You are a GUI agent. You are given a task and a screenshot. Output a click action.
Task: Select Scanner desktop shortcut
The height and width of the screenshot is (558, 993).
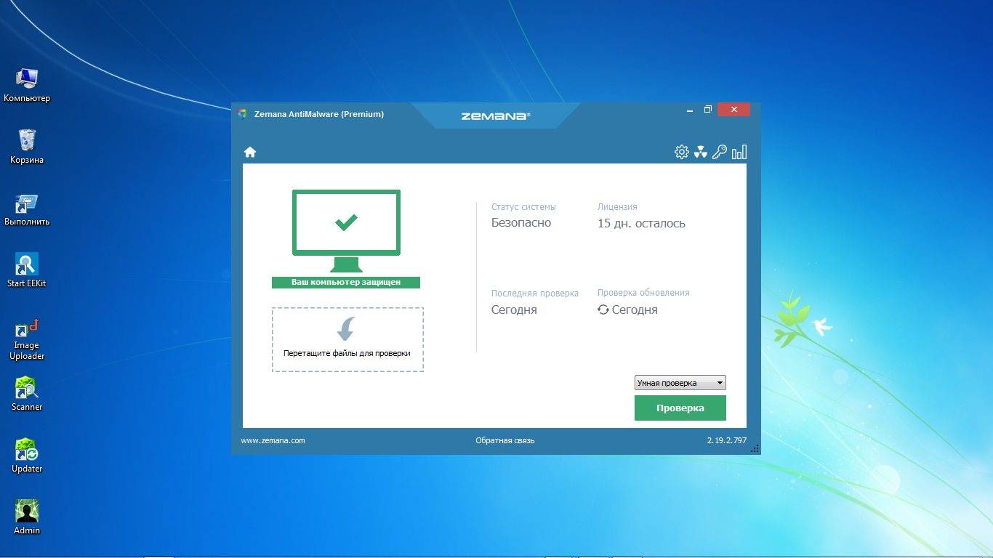point(27,394)
